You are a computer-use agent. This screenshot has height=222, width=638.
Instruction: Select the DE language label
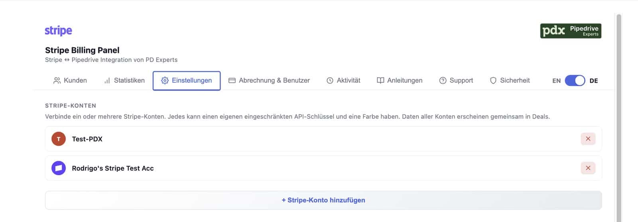coord(594,81)
